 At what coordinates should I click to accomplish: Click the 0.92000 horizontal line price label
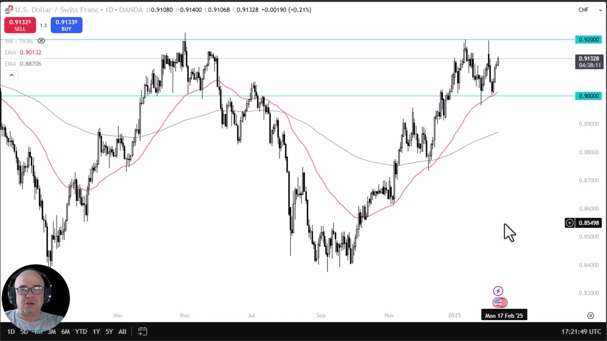click(587, 40)
